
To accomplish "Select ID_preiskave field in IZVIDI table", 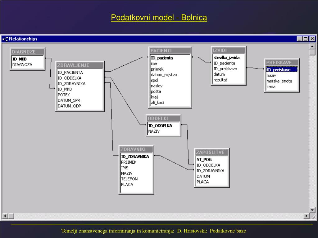I will (x=225, y=69).
